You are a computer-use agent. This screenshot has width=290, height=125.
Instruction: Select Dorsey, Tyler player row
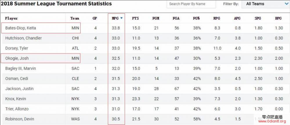(x=145, y=48)
